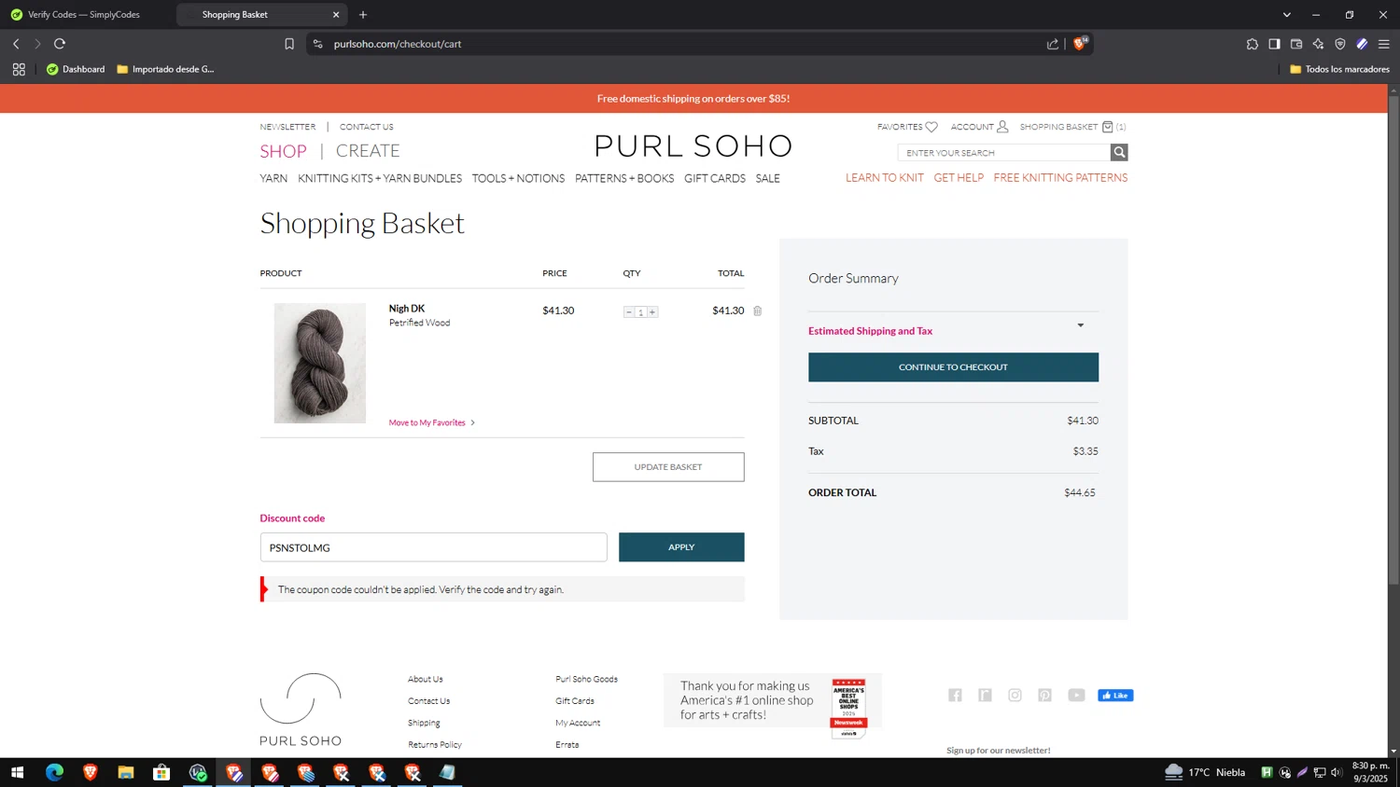Viewport: 1400px width, 787px height.
Task: Open Windows Start menu
Action: pos(17,772)
